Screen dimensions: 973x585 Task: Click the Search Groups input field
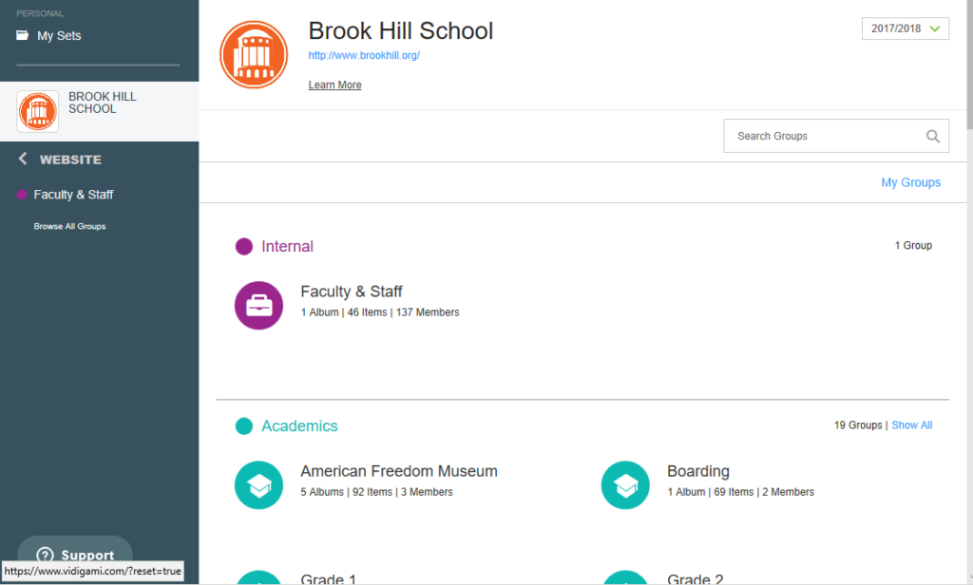(x=822, y=136)
